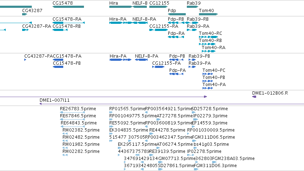Open EST FGM238A03.5prime
The image size is (304, 171).
[215, 162]
